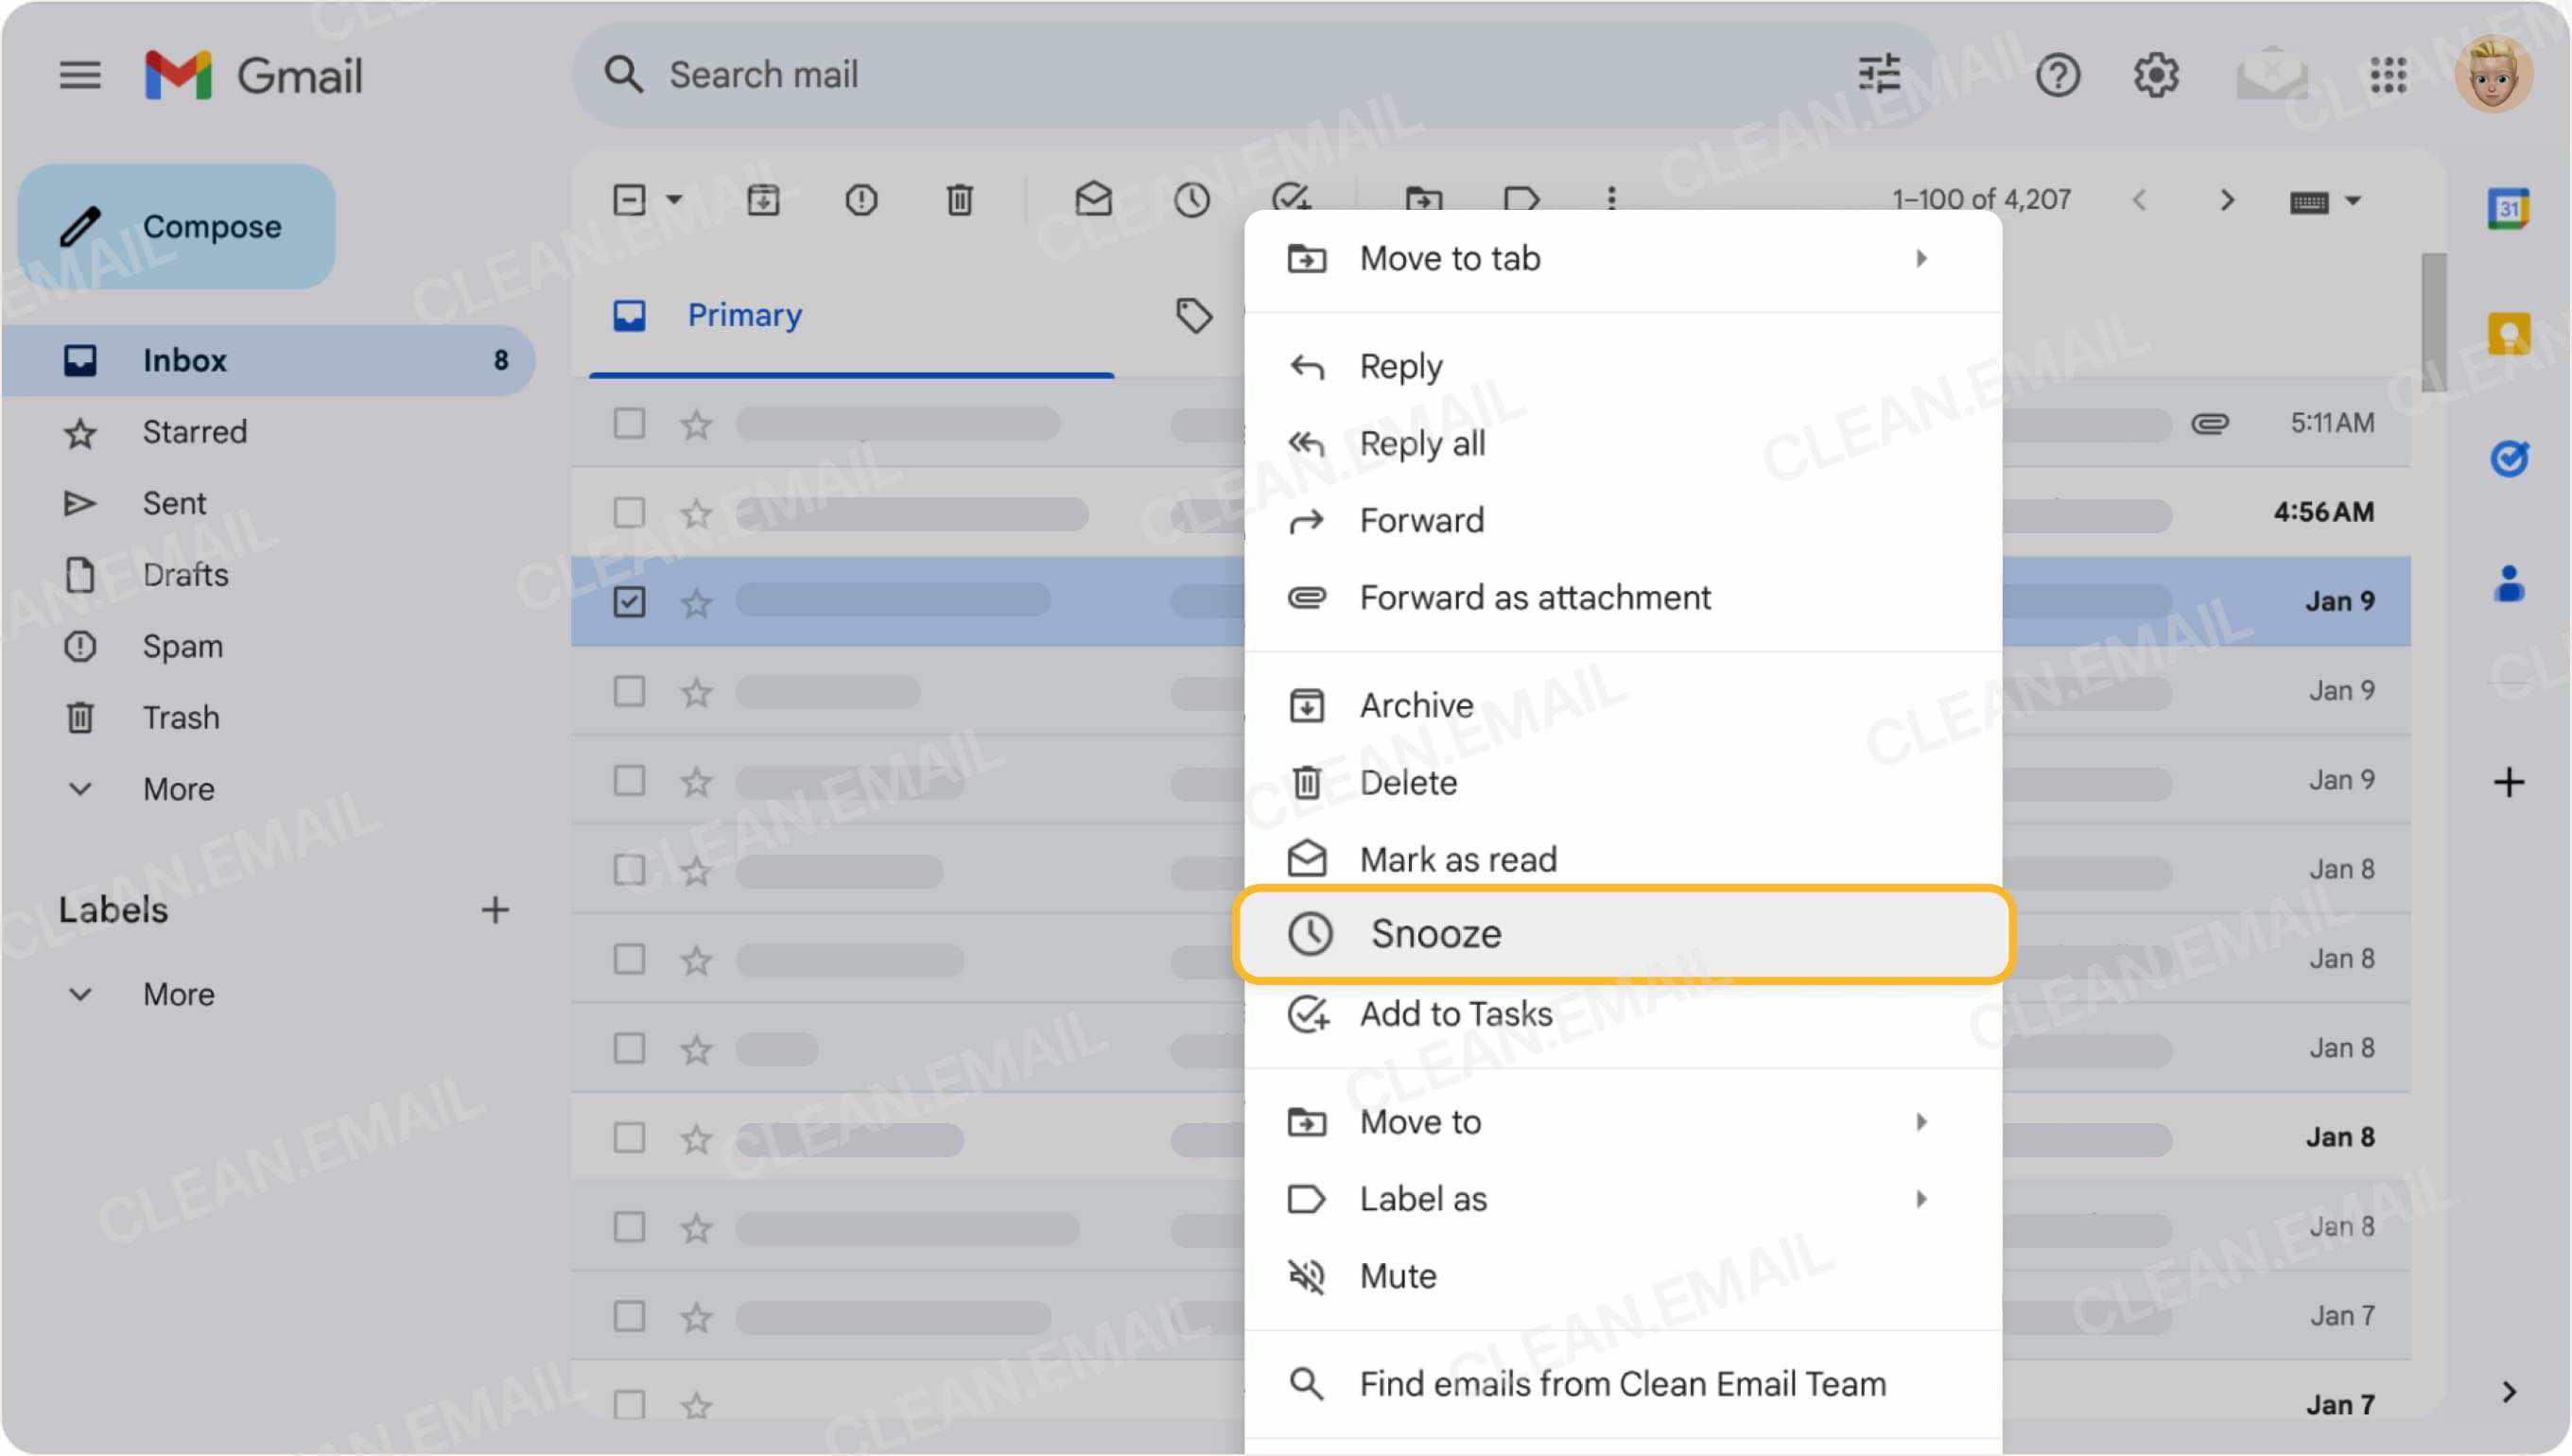This screenshot has width=2572, height=1456.
Task: Delete selected email using trash toolbar icon
Action: (959, 200)
